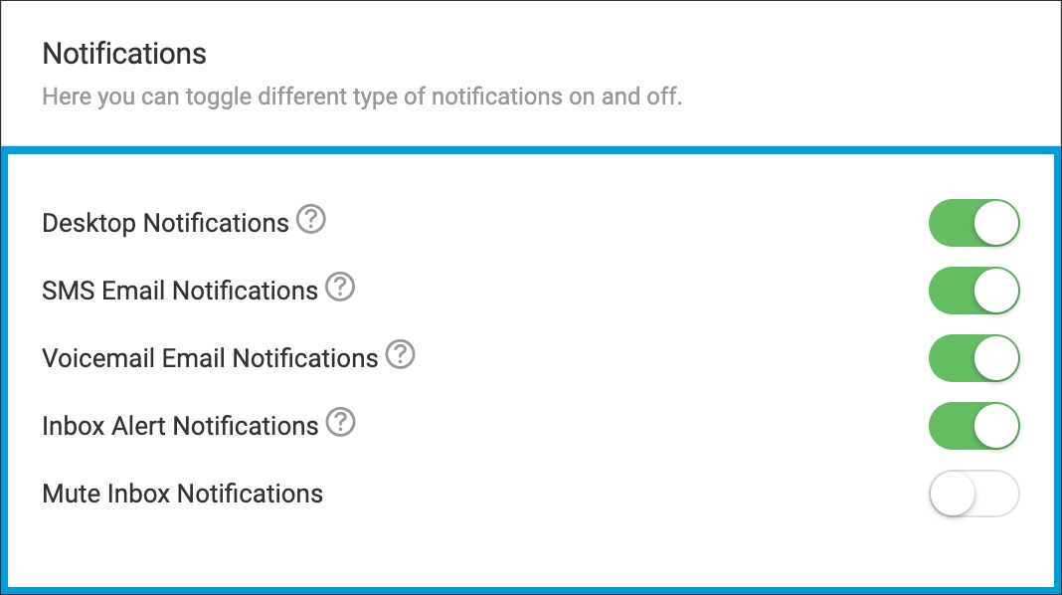Click the Desktop Notifications label text
Viewport: 1062px width, 595px height.
point(165,223)
